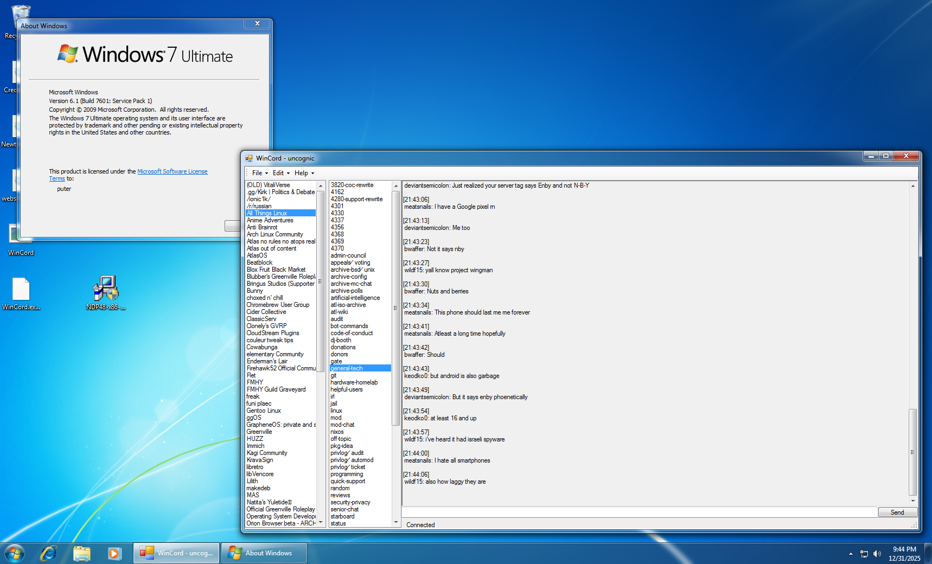Open the File menu in WinCord
The width and height of the screenshot is (932, 564).
point(260,173)
